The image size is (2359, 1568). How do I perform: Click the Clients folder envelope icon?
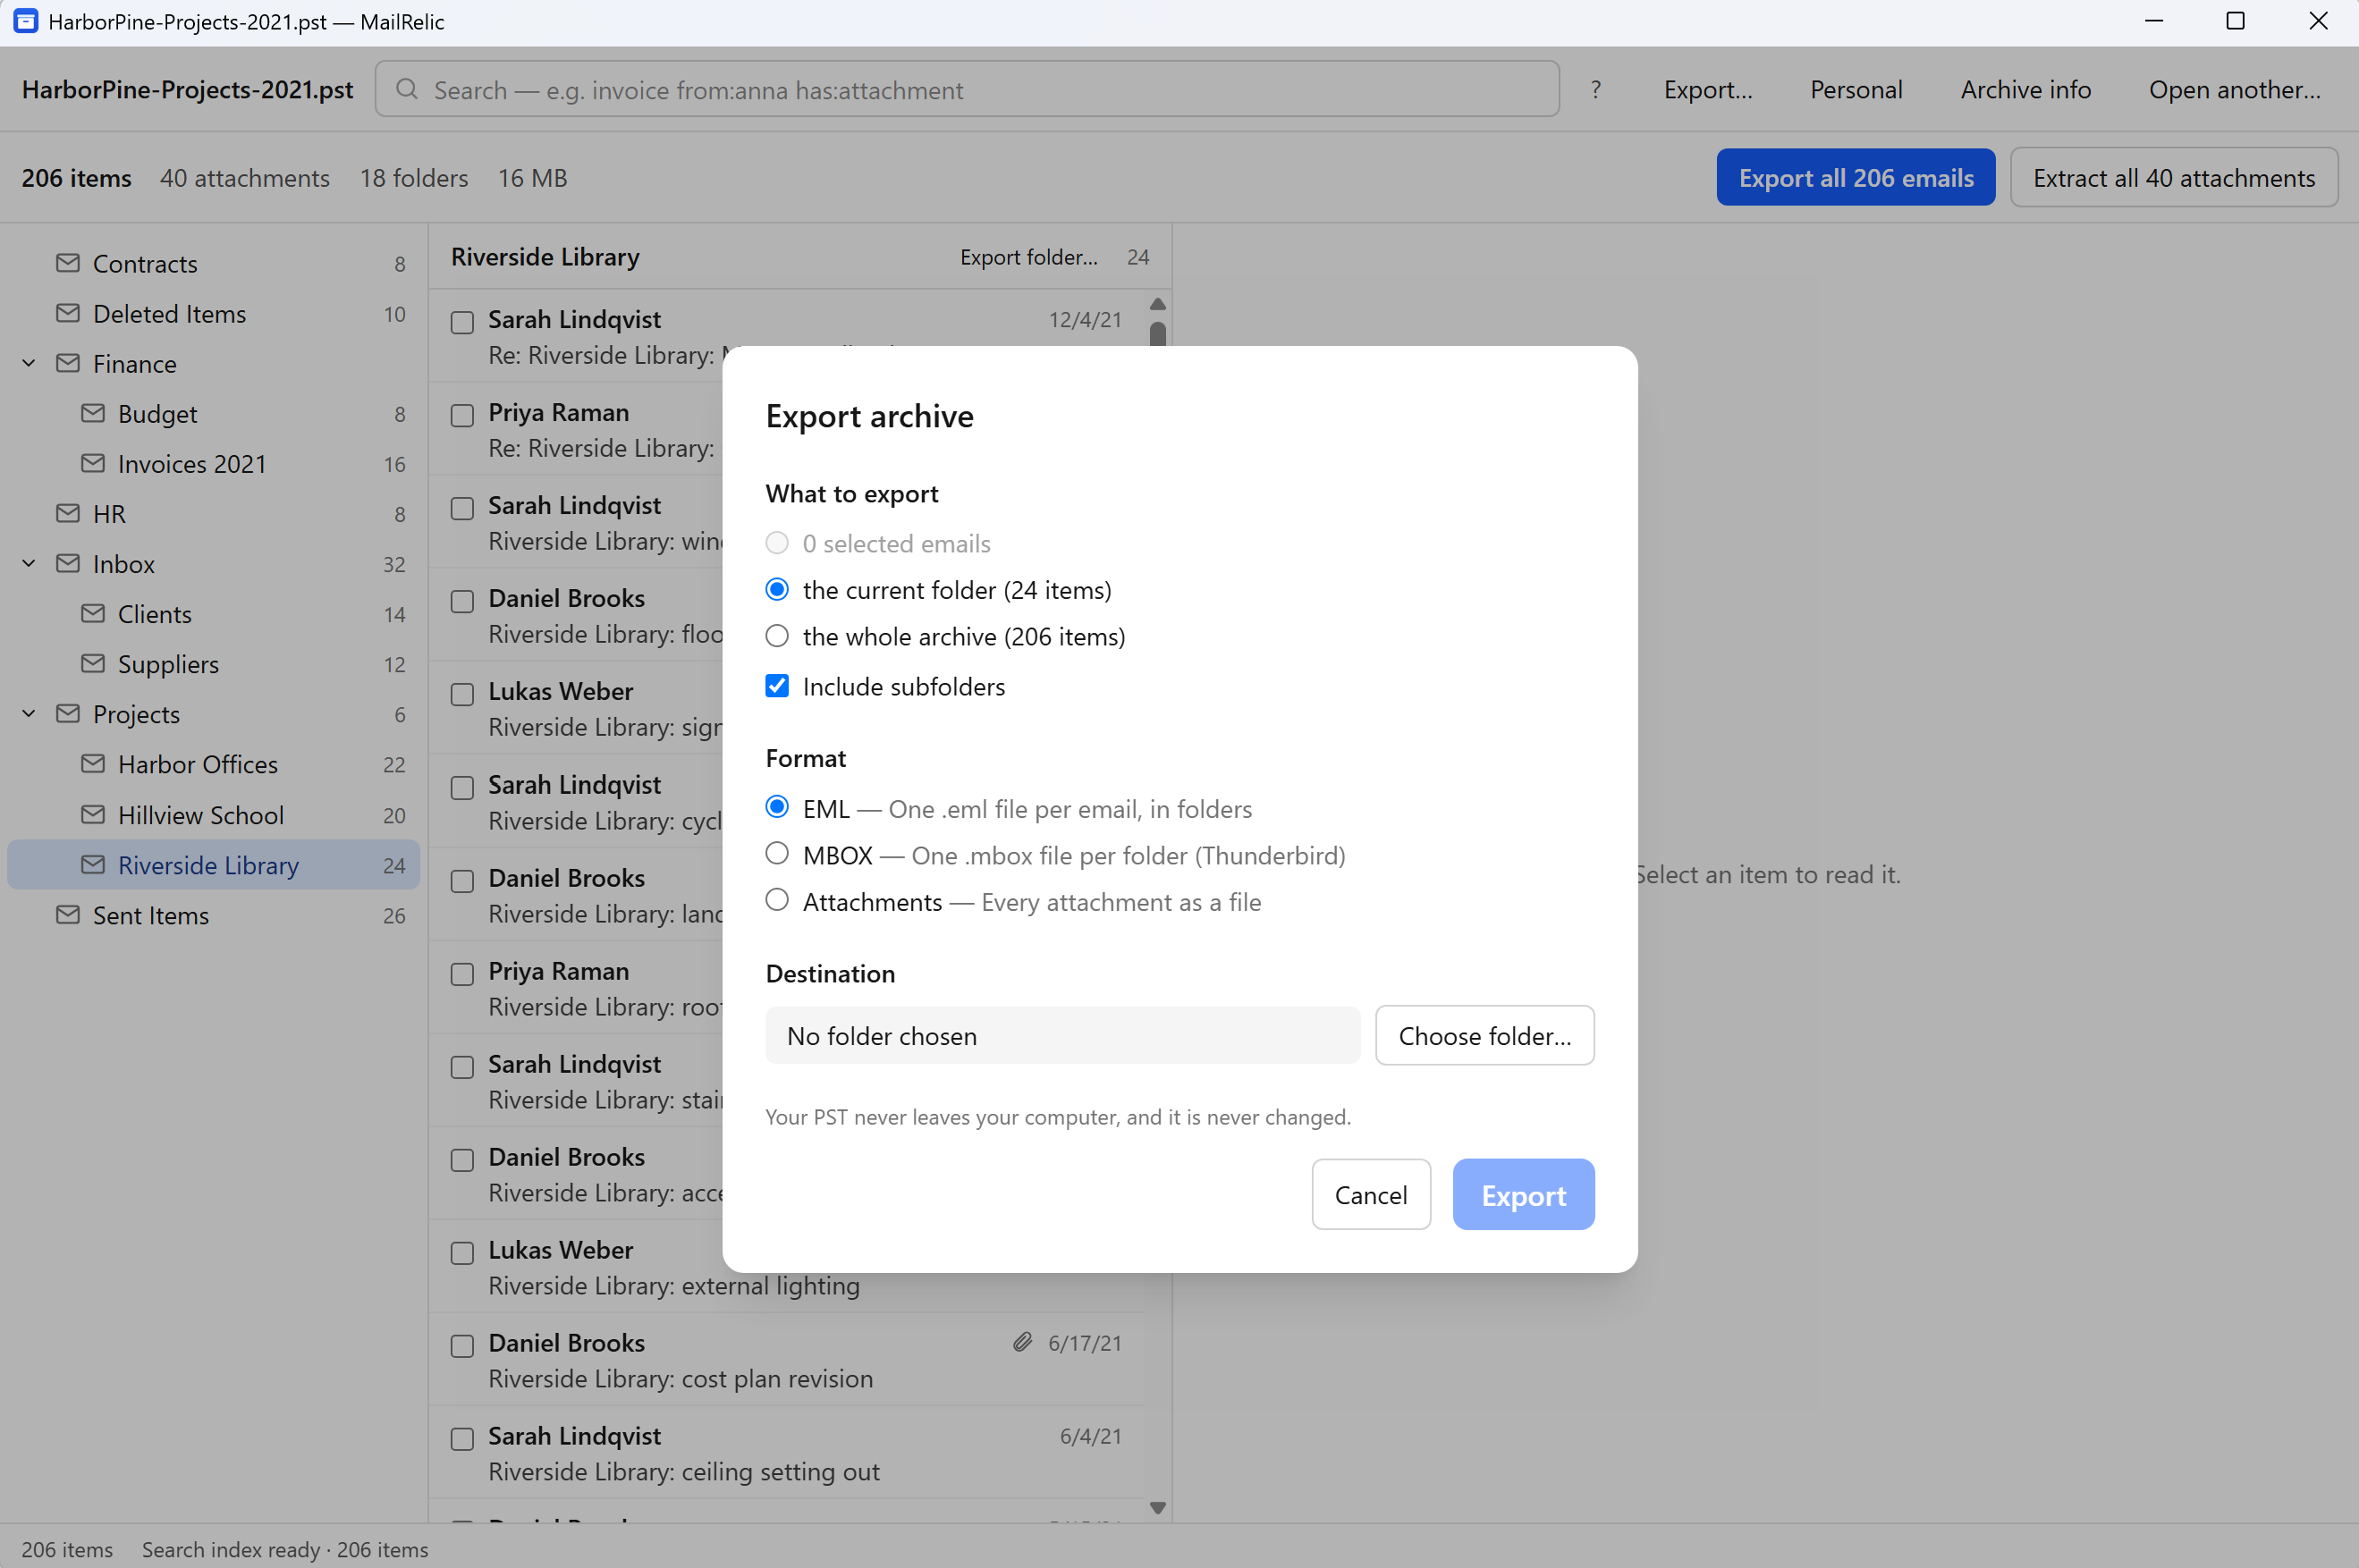coord(93,613)
